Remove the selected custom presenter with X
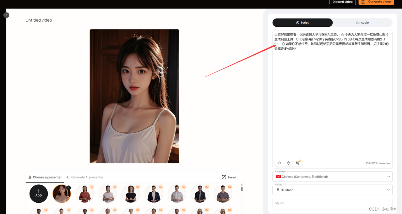The width and height of the screenshot is (402, 214). [68, 188]
